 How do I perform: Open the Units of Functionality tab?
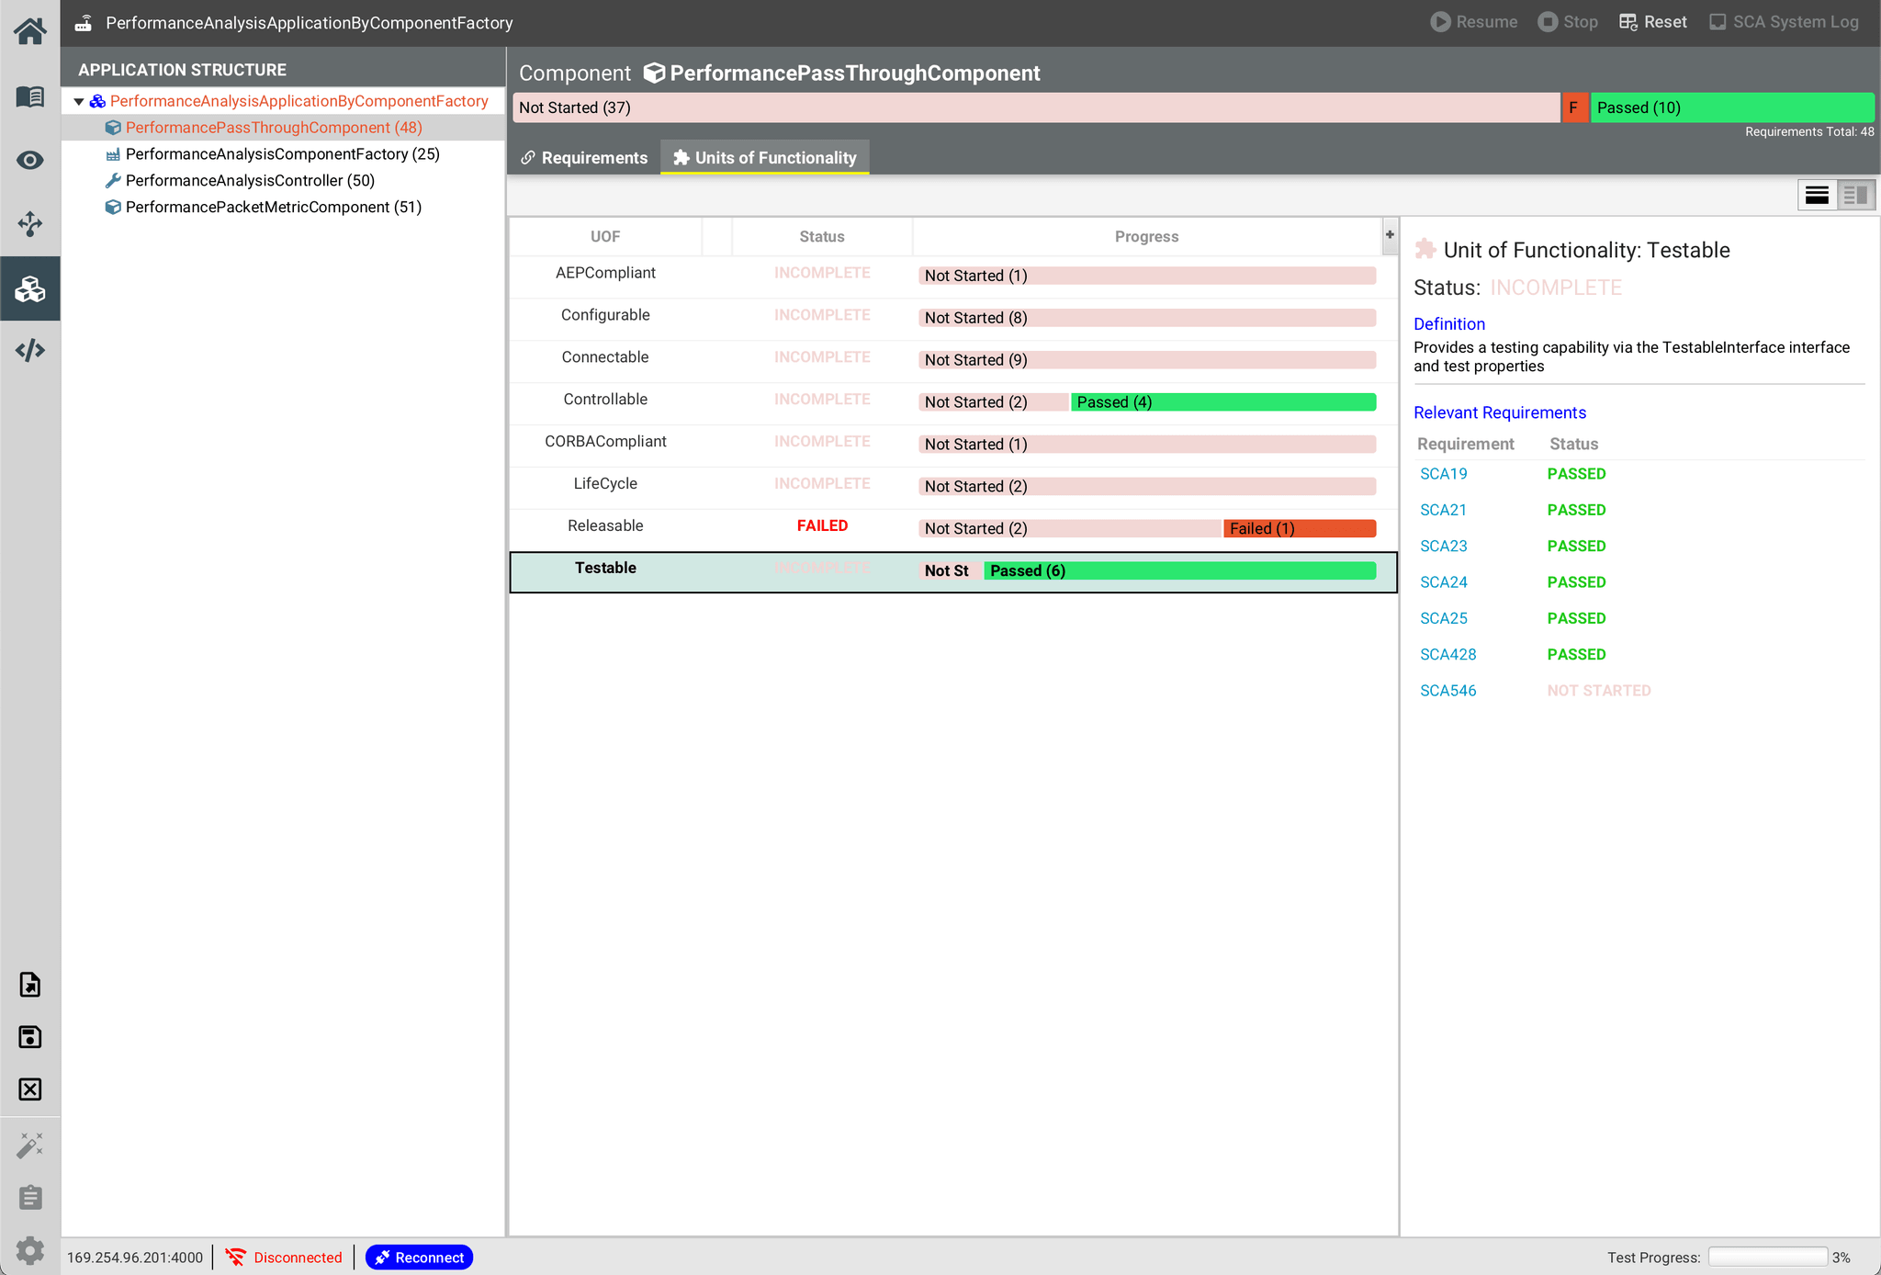pyautogui.click(x=775, y=157)
